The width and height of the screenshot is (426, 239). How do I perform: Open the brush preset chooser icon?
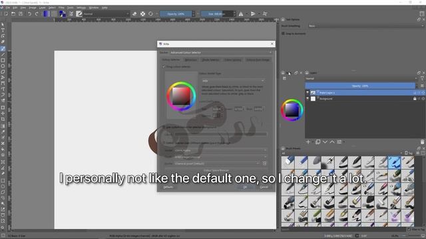point(79,14)
